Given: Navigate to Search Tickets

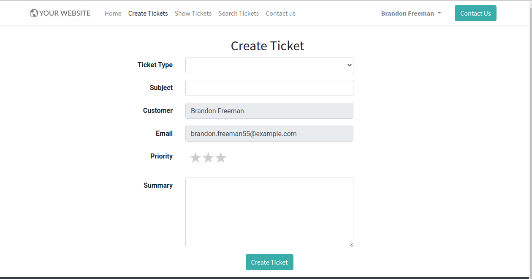Looking at the screenshot, I should (x=239, y=13).
